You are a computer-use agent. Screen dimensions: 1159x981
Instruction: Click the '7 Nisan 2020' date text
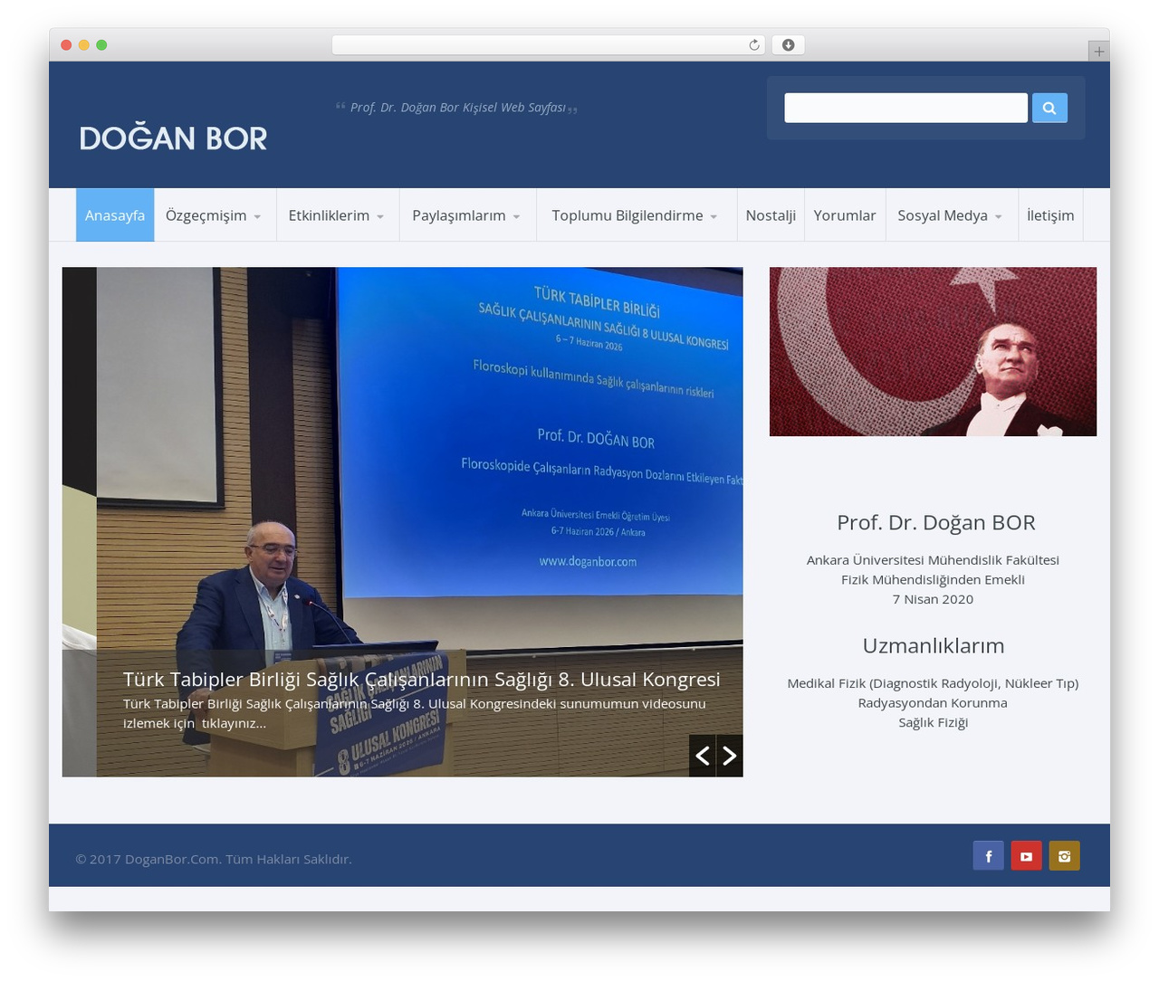tap(933, 599)
